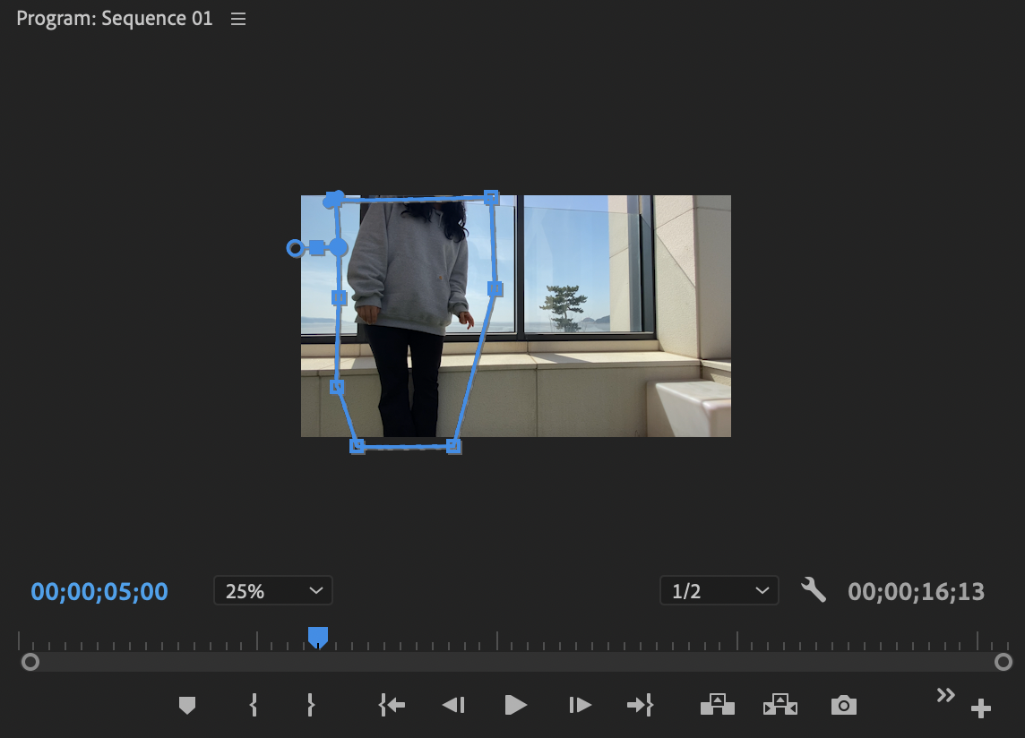The height and width of the screenshot is (738, 1025).
Task: Select the Program: Sequence 01 tab
Action: click(114, 18)
